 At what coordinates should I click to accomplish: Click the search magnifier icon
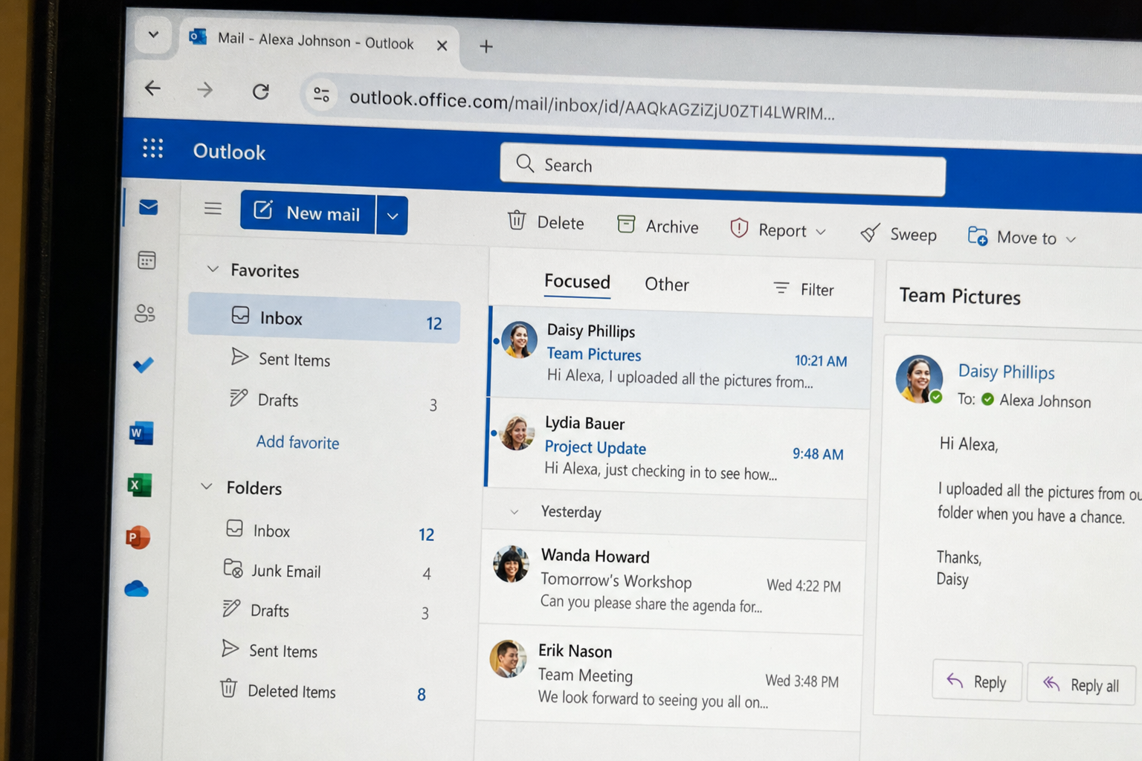(x=525, y=163)
